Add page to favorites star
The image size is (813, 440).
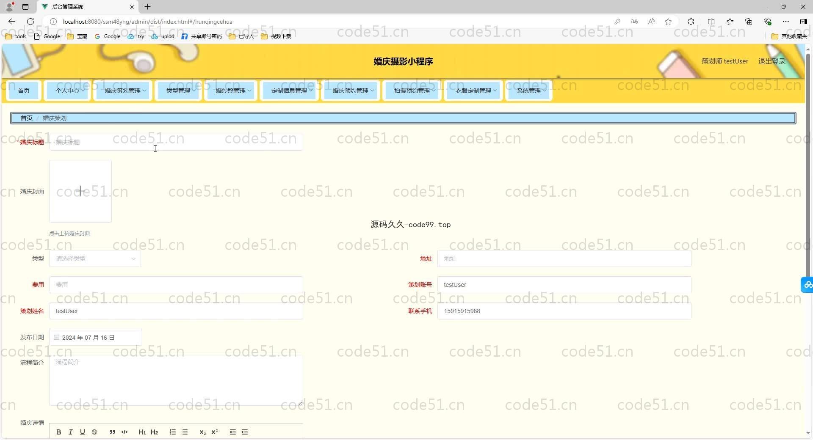pos(668,22)
